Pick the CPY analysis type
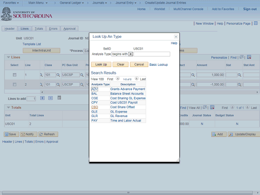 coord(95,102)
